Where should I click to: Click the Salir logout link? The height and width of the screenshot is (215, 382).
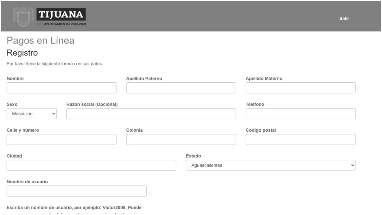[x=344, y=19]
